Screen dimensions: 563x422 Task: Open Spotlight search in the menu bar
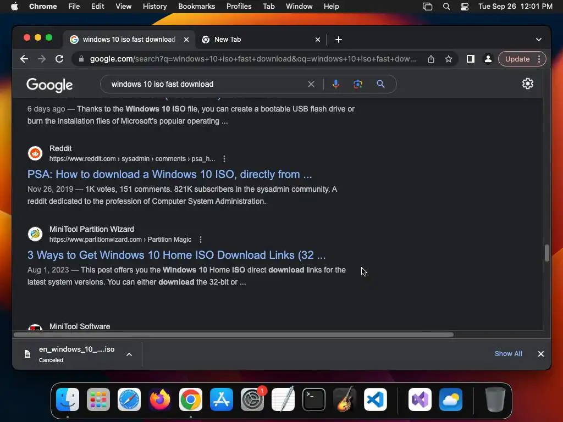pyautogui.click(x=446, y=7)
